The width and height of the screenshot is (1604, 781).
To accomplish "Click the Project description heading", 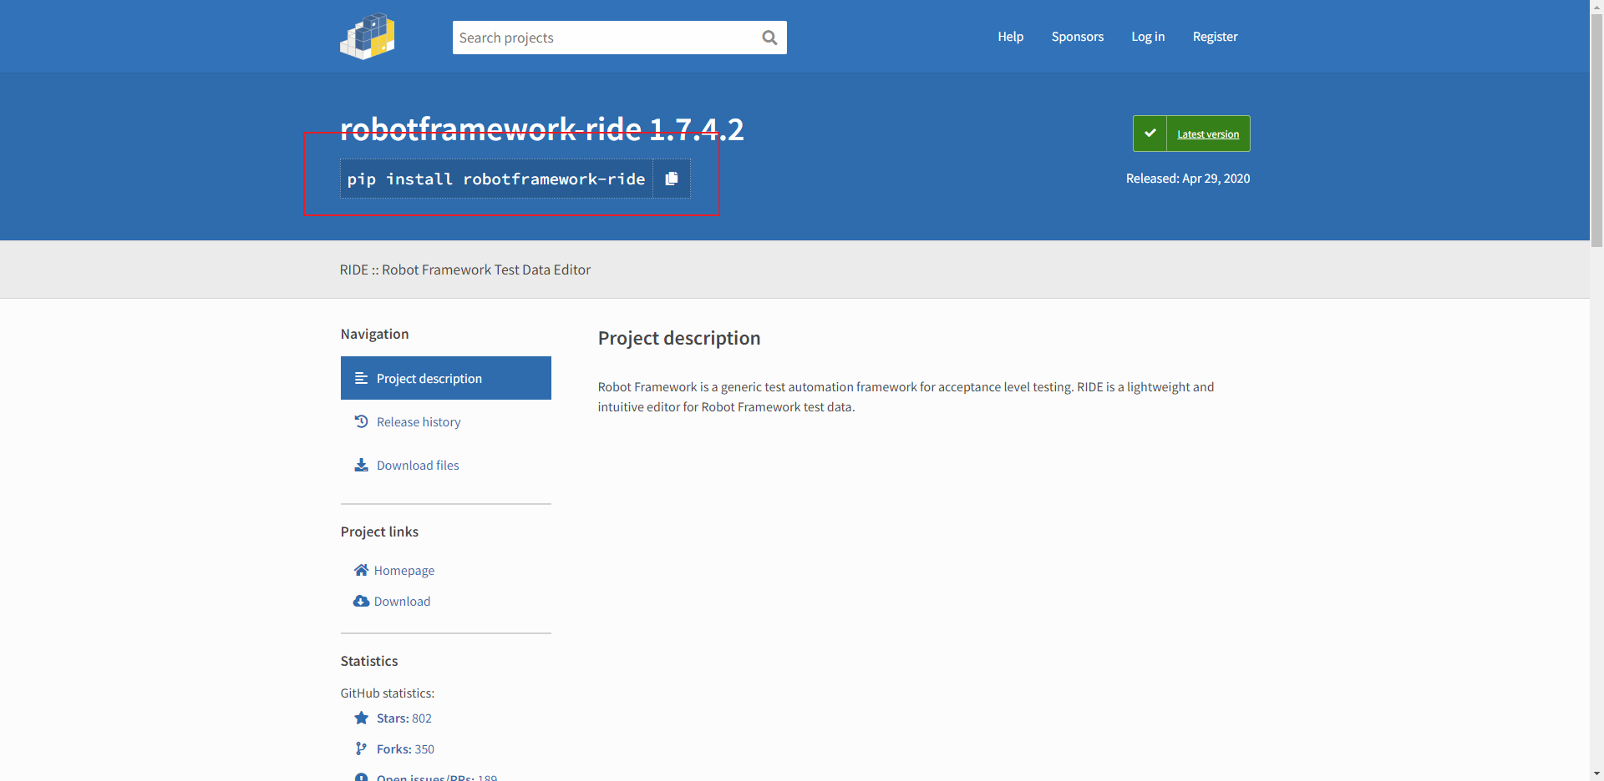I will coord(679,338).
